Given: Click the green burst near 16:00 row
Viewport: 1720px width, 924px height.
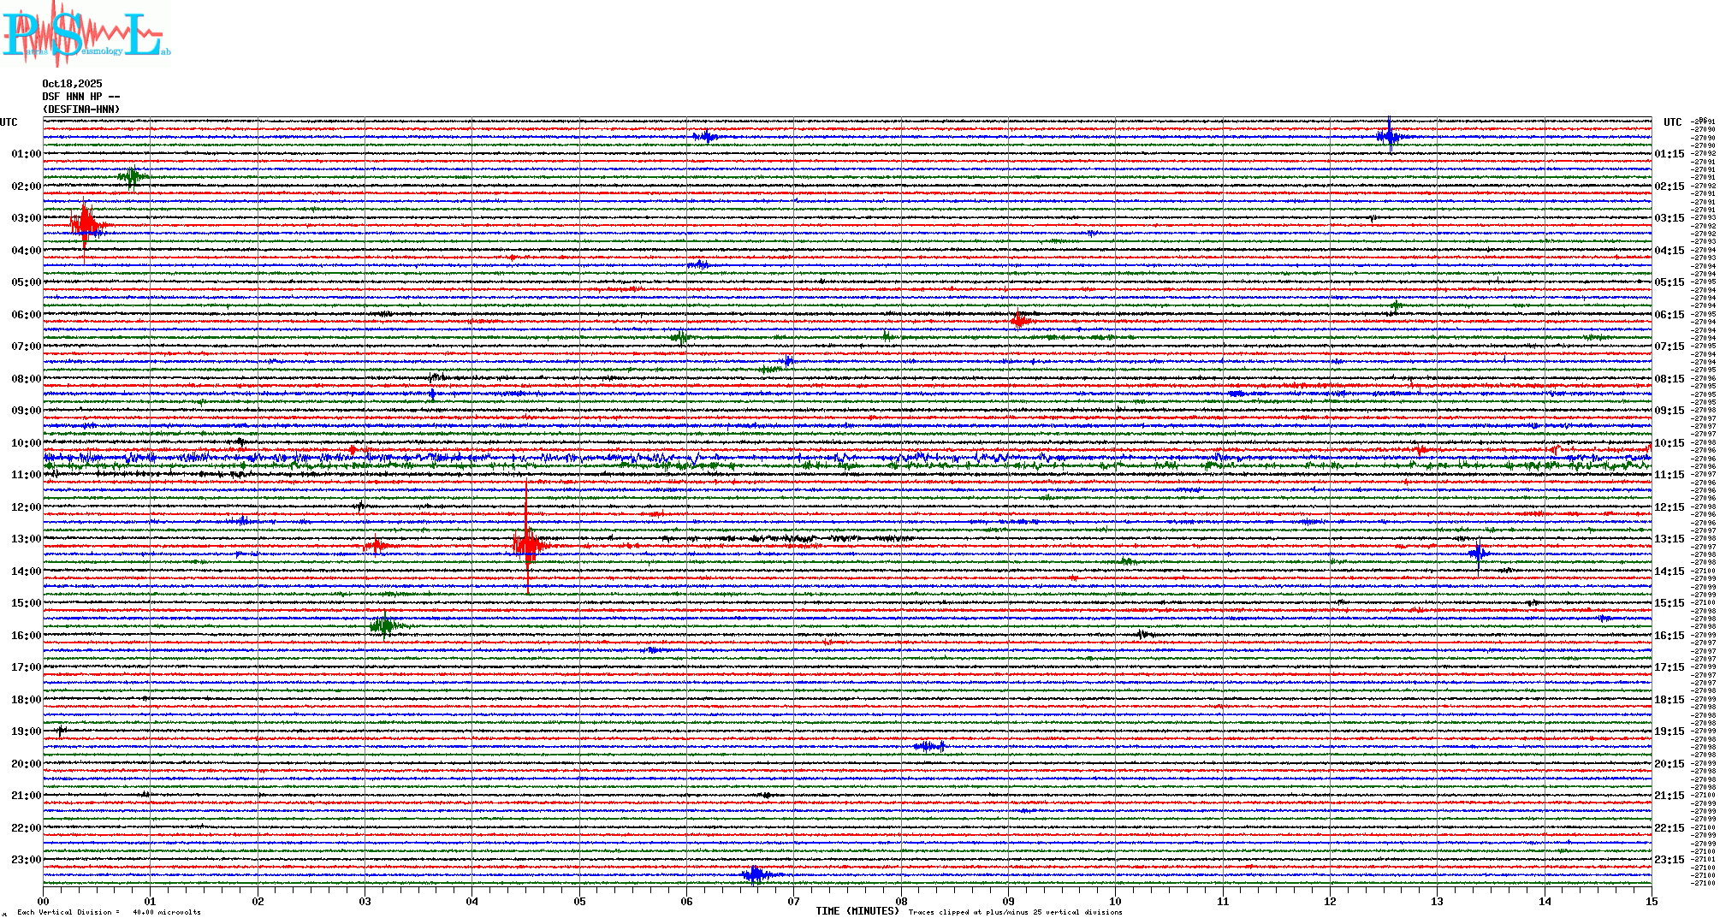Looking at the screenshot, I should click(383, 626).
